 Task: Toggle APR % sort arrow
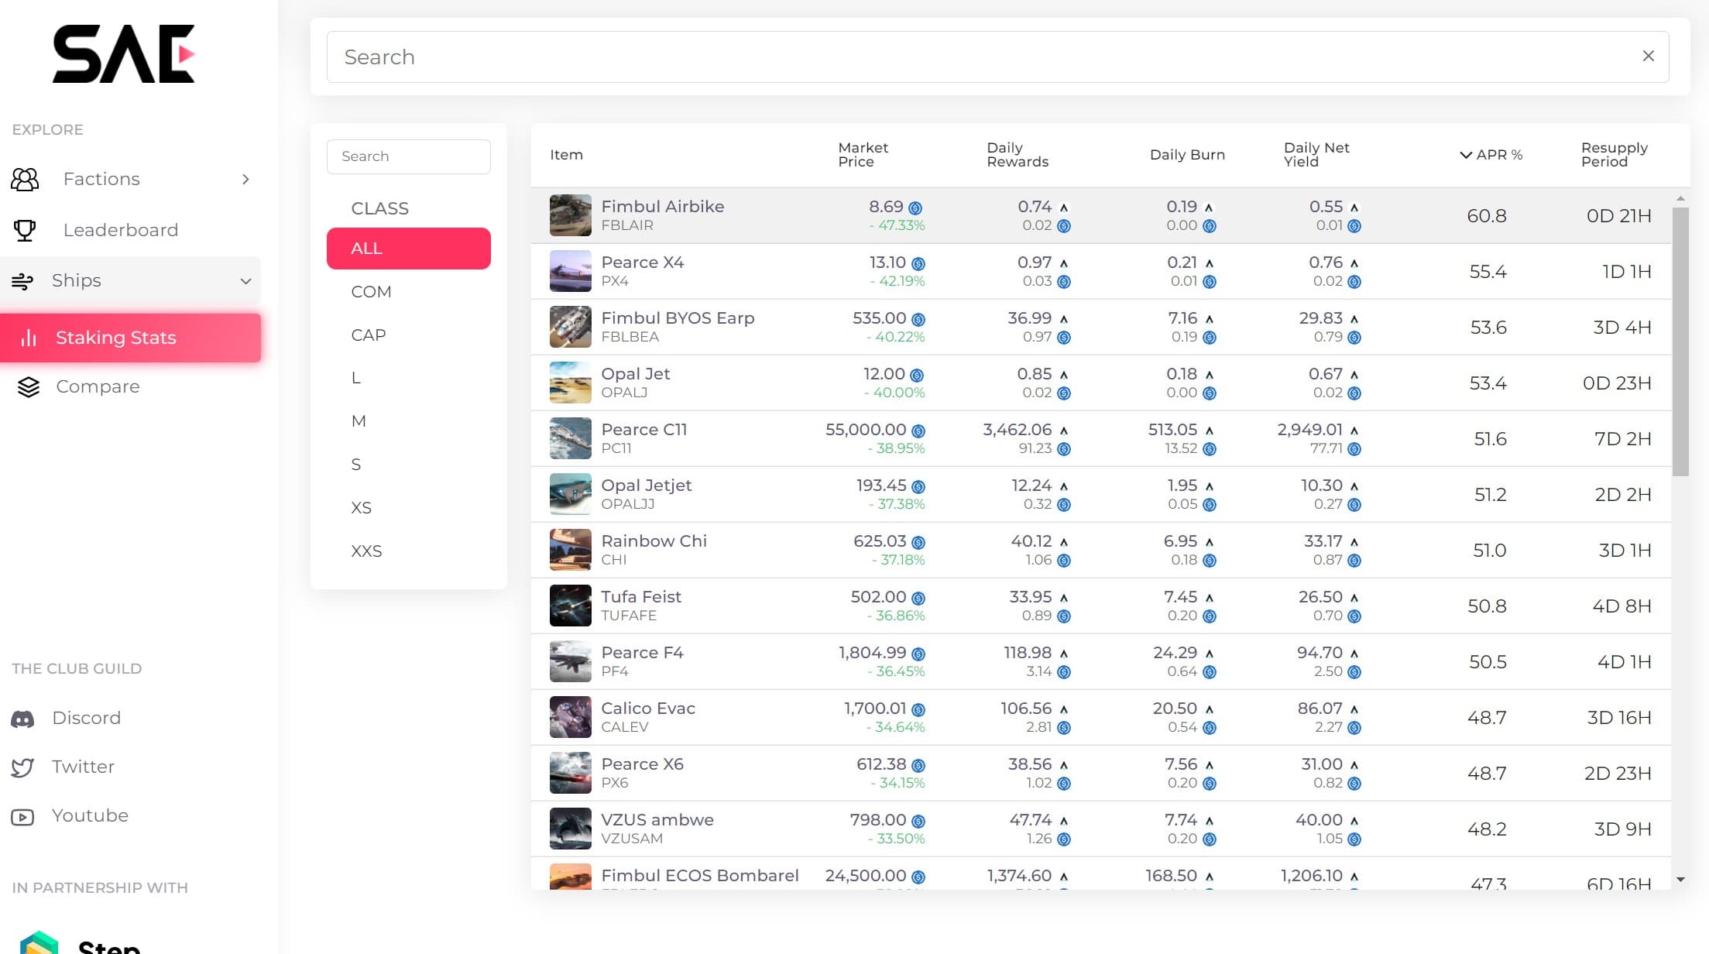coord(1465,155)
